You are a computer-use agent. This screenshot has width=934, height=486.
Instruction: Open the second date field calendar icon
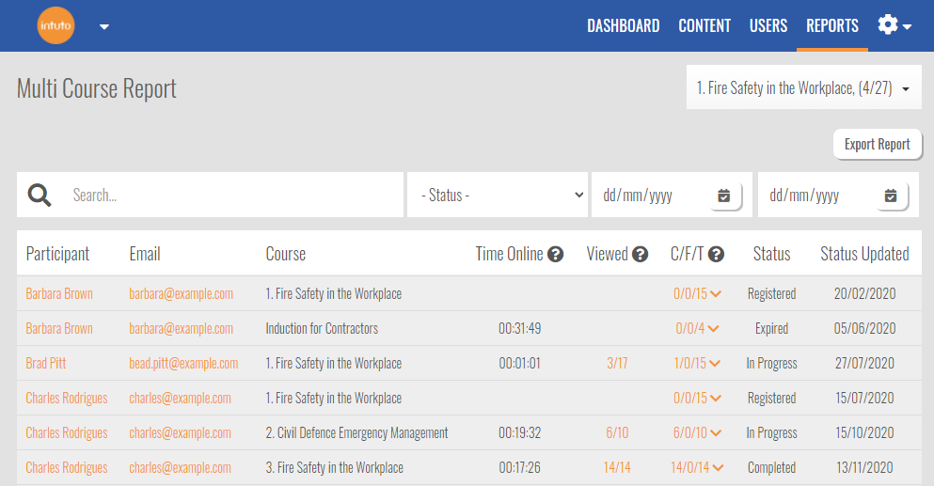click(891, 196)
